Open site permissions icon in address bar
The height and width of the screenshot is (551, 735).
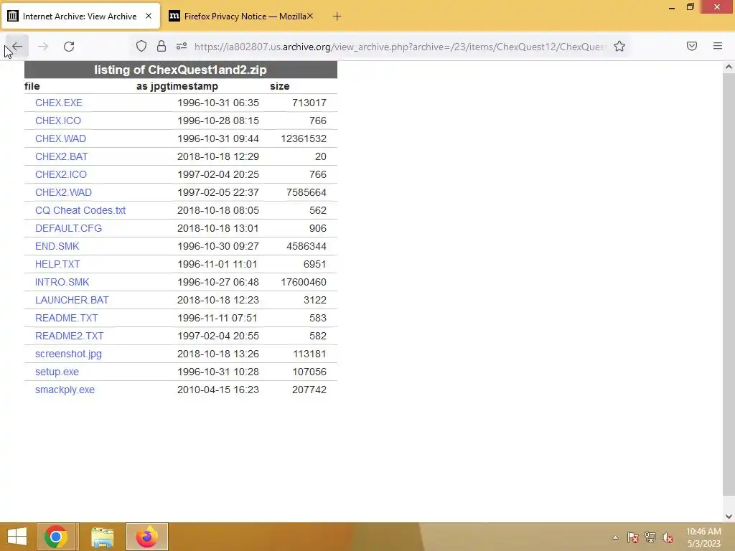tap(182, 46)
